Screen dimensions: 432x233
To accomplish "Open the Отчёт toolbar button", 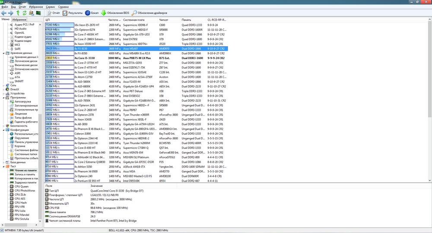I will pyautogui.click(x=53, y=13).
